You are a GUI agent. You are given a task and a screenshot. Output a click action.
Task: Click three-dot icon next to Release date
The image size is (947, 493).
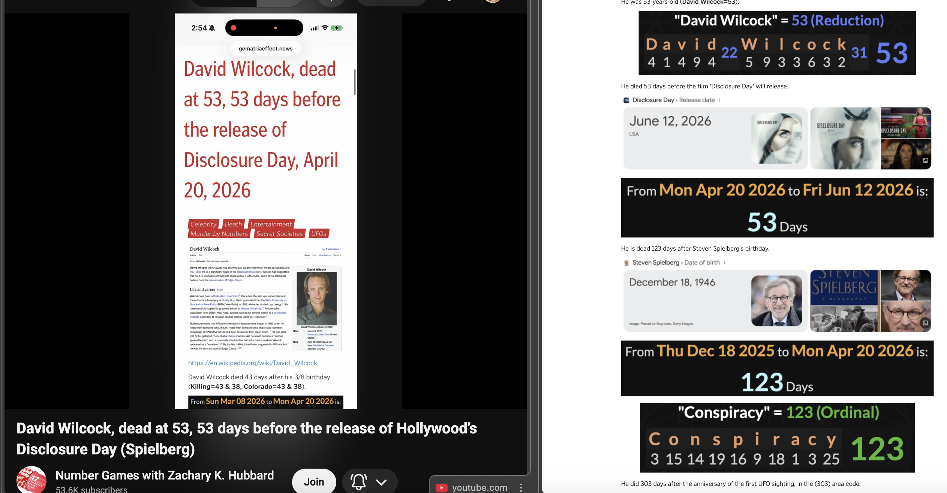click(x=719, y=100)
